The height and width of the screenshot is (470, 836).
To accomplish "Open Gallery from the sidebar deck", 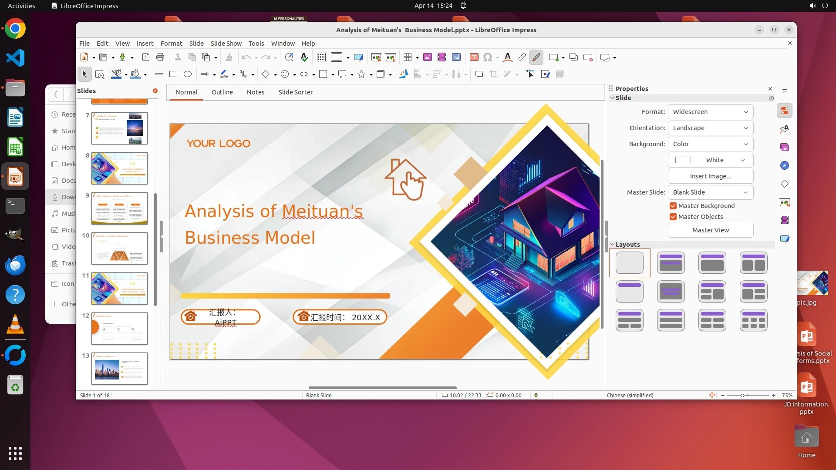I will pyautogui.click(x=785, y=148).
